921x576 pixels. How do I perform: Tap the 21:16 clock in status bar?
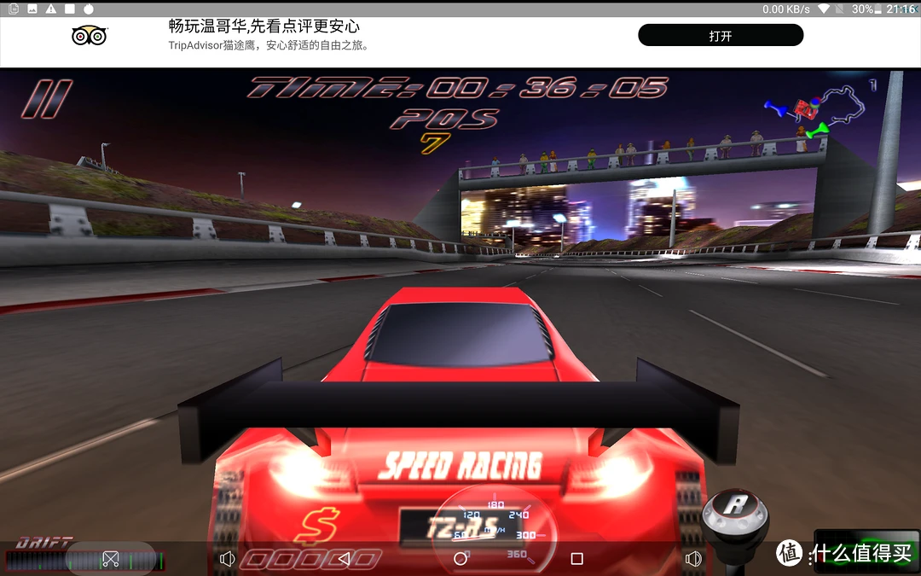(901, 9)
